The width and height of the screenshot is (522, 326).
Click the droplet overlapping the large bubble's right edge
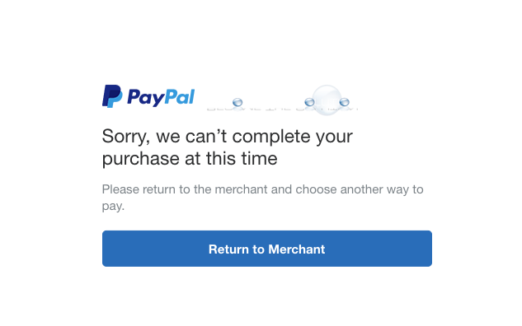click(344, 102)
